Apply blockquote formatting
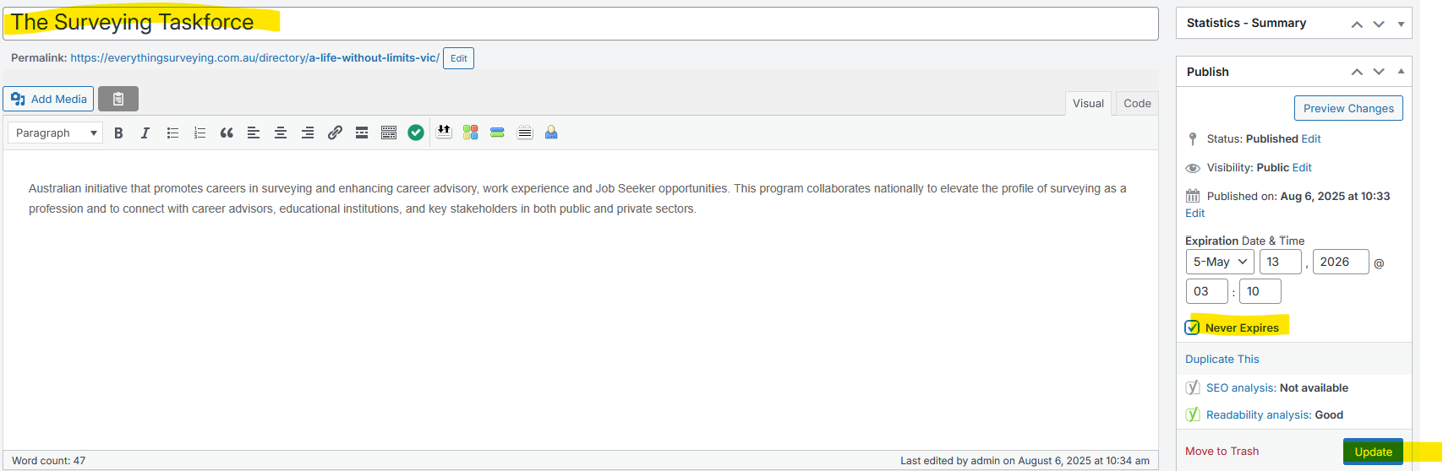 227,133
